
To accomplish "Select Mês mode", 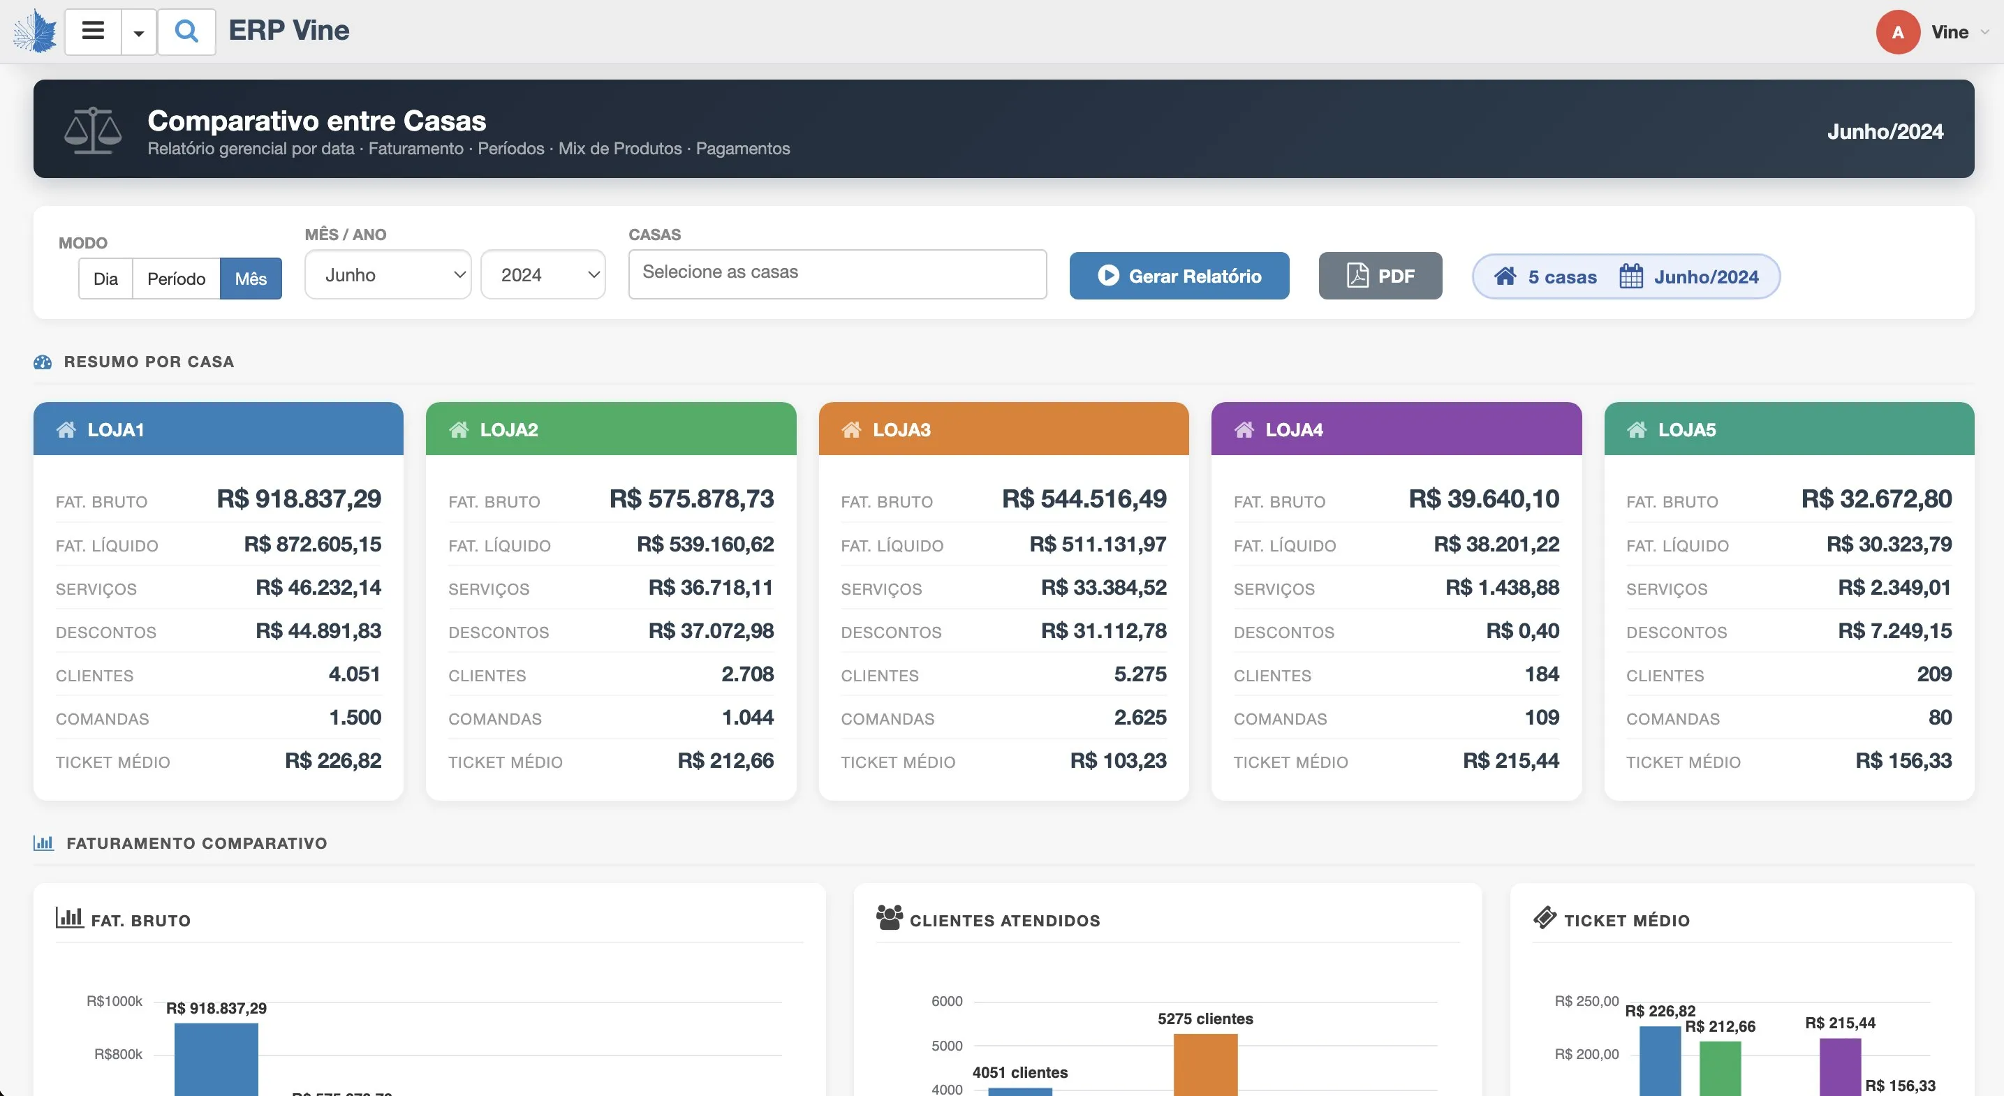I will pos(251,279).
